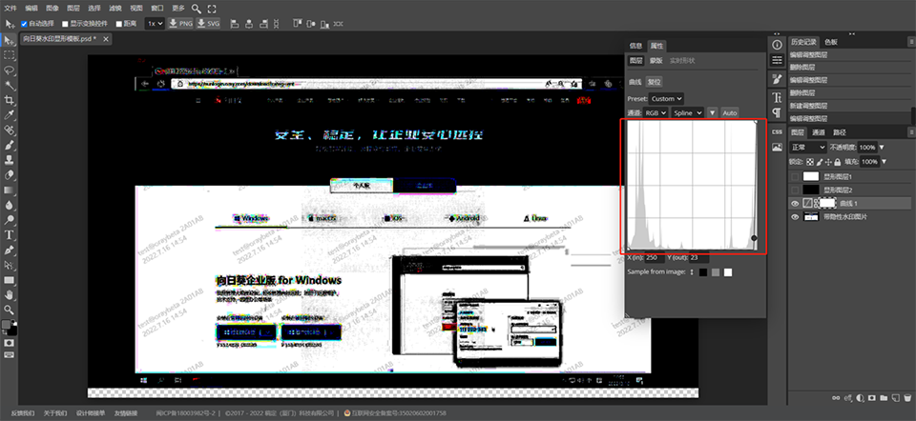Image resolution: width=916 pixels, height=421 pixels.
Task: Toggle the 自动选择 checkbox
Action: pos(26,23)
